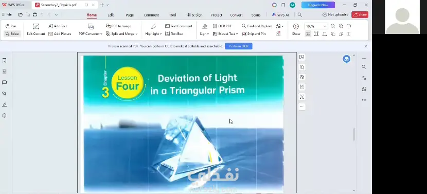427x194 pixels.
Task: Insert a Text Box
Action: tap(174, 34)
